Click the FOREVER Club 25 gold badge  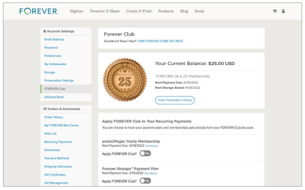coord(125,80)
